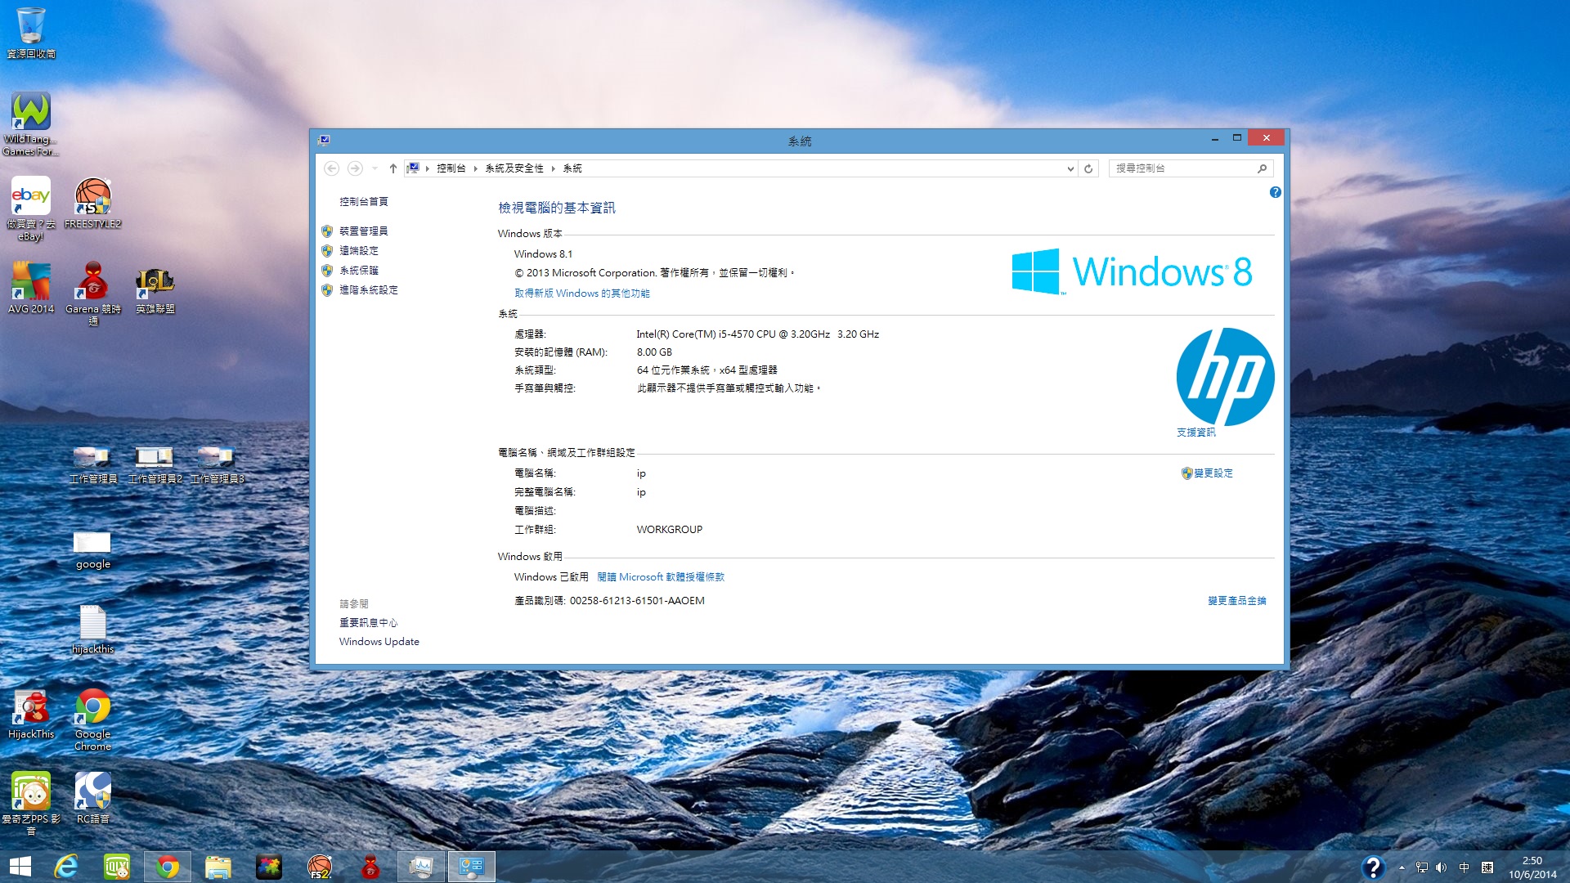Open the address bar history dropdown
This screenshot has width=1570, height=883.
pos(1070,168)
